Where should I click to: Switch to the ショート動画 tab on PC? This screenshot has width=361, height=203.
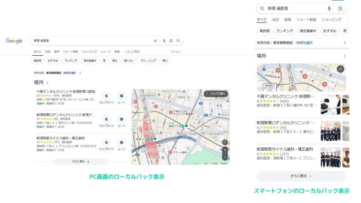(71, 52)
